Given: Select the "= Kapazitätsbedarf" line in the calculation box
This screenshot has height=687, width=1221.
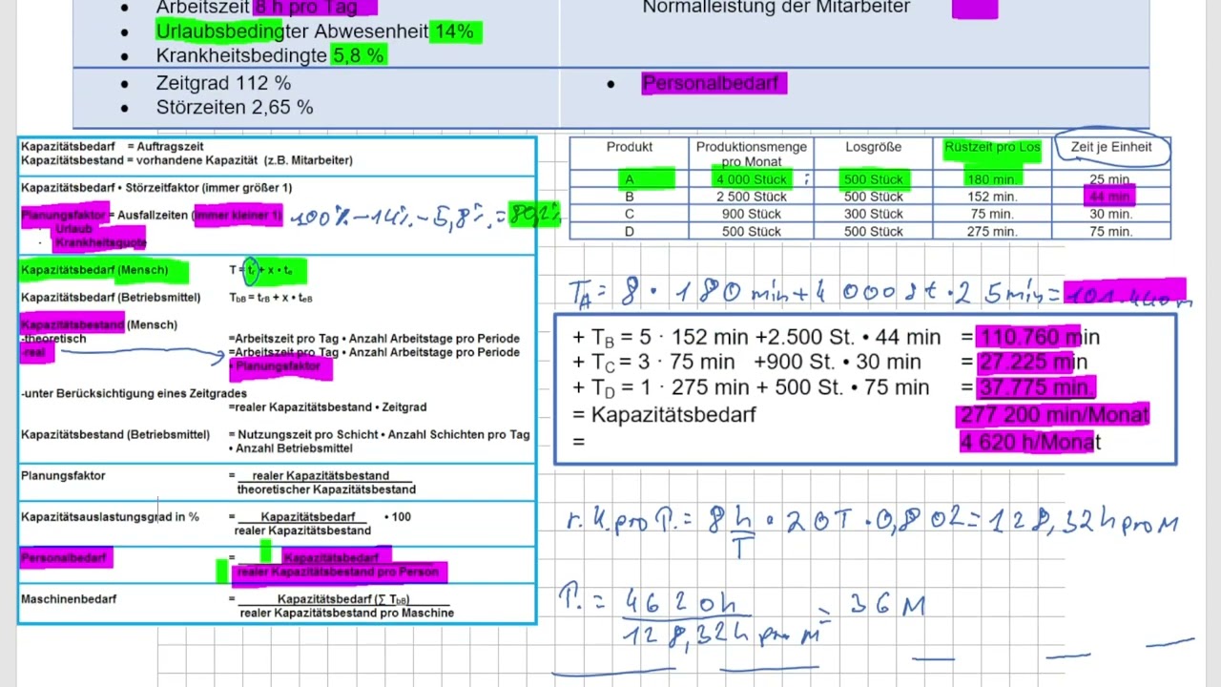Looking at the screenshot, I should (664, 415).
